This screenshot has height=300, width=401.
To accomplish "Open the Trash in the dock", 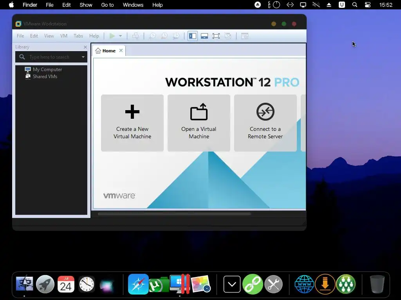I will (377, 284).
